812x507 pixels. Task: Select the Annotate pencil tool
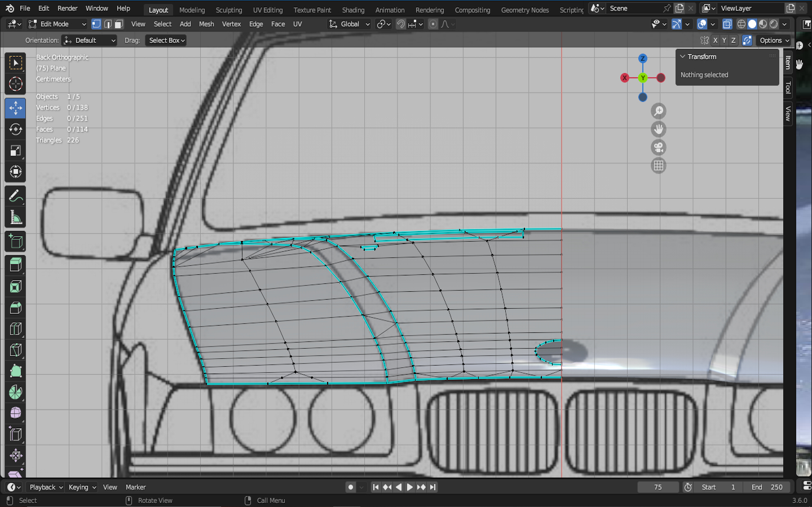[x=15, y=196]
